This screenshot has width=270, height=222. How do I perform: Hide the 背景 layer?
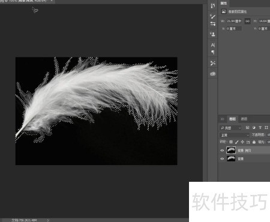point(222,159)
